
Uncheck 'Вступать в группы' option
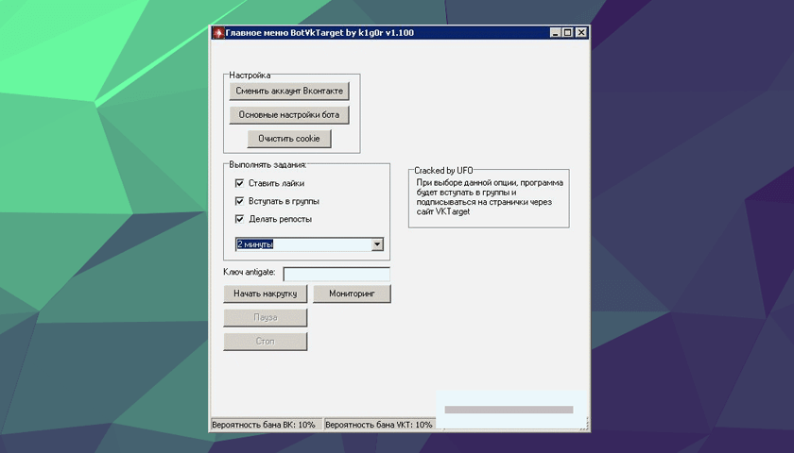tap(239, 201)
